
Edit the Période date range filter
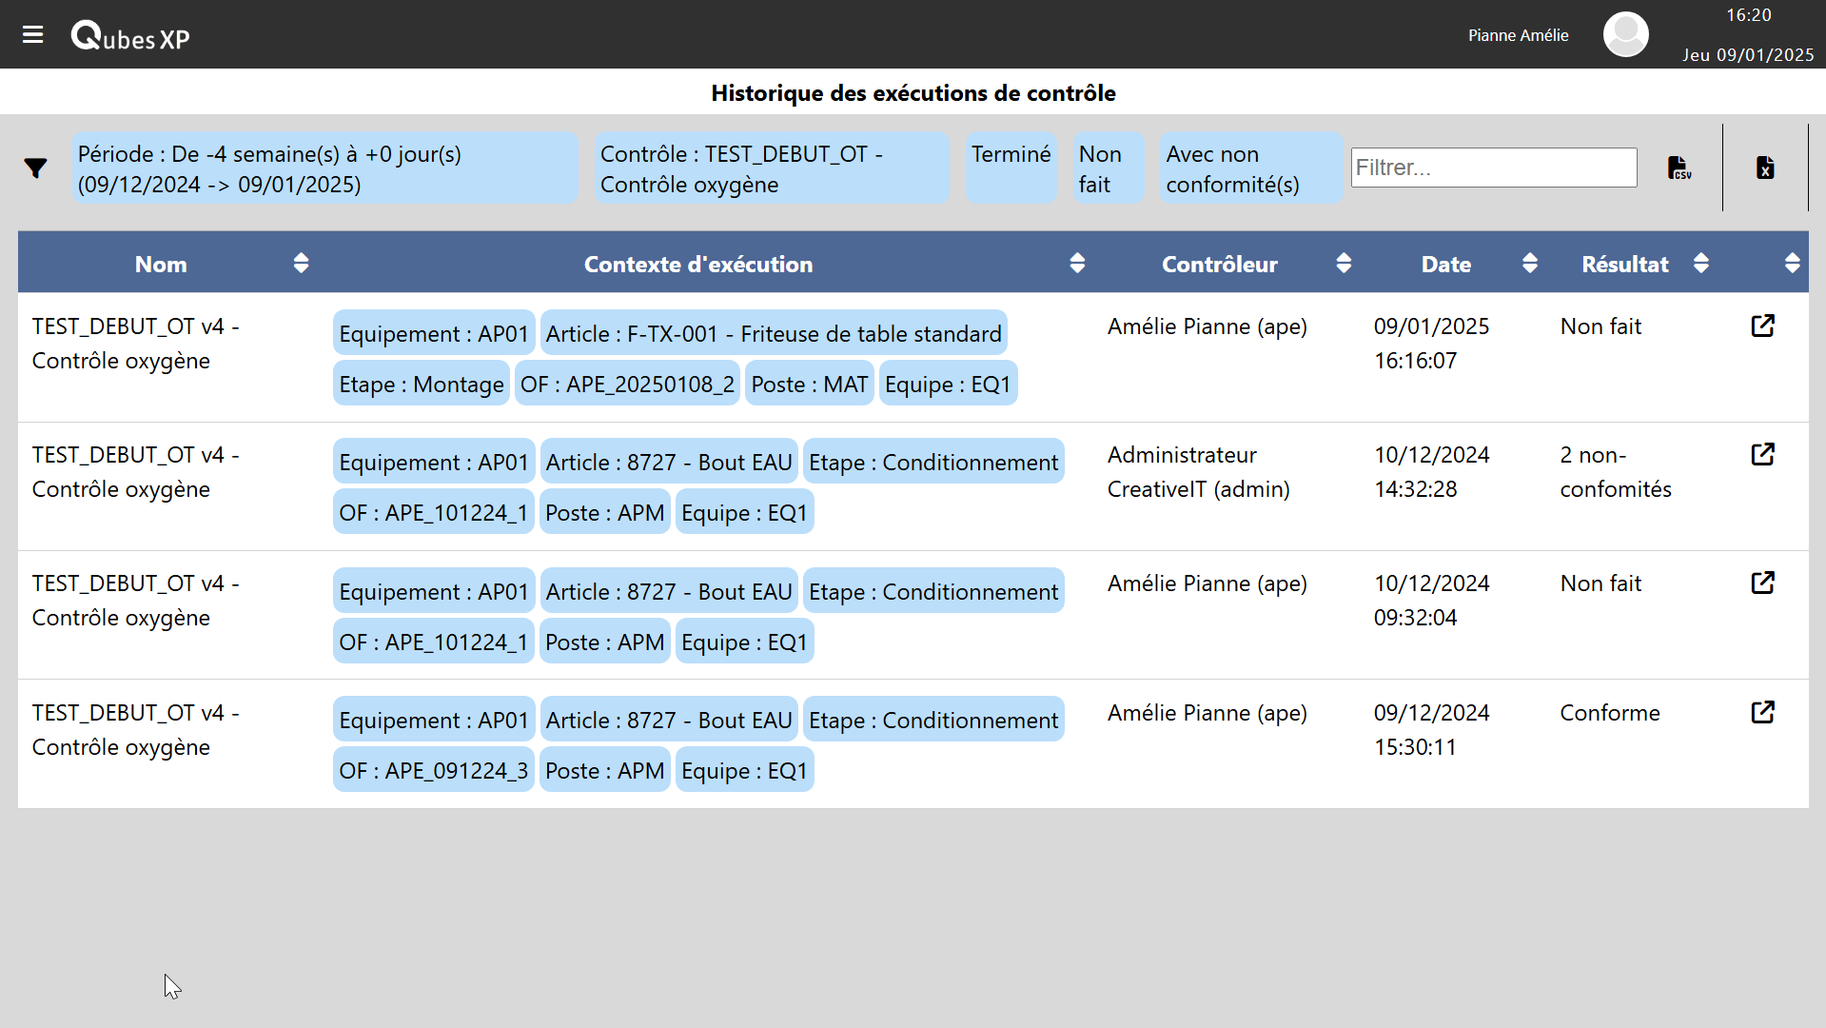[x=324, y=168]
